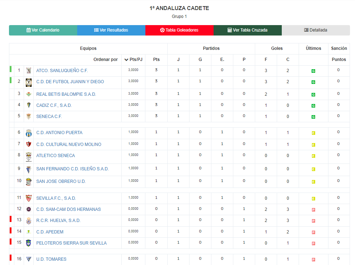Click the Sevilla F.C. team crest
The height and width of the screenshot is (265, 355).
(x=29, y=198)
